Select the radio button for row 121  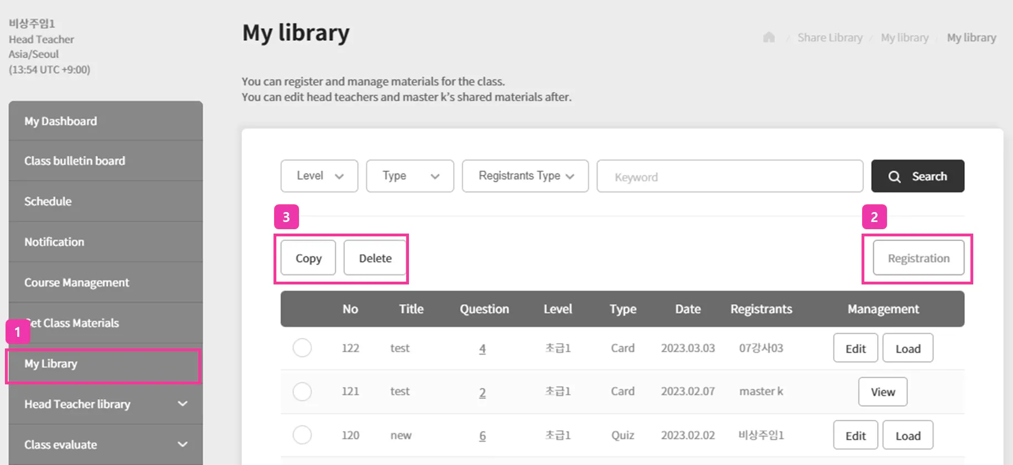[x=302, y=392]
